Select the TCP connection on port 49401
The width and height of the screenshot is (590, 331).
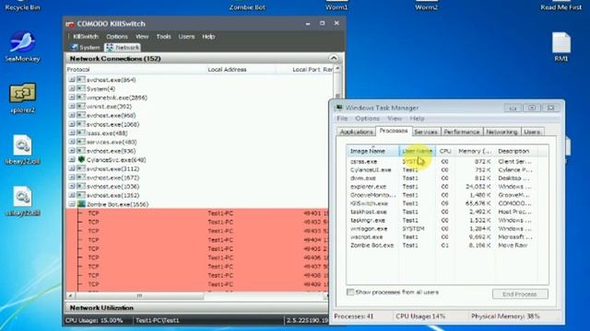pos(197,213)
